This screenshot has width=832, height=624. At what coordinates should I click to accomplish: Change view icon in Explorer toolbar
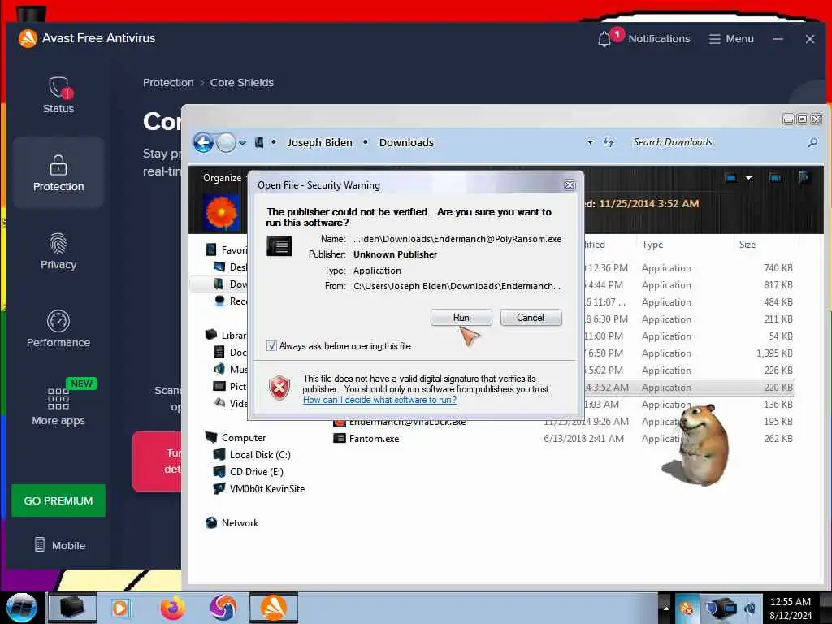coord(730,178)
